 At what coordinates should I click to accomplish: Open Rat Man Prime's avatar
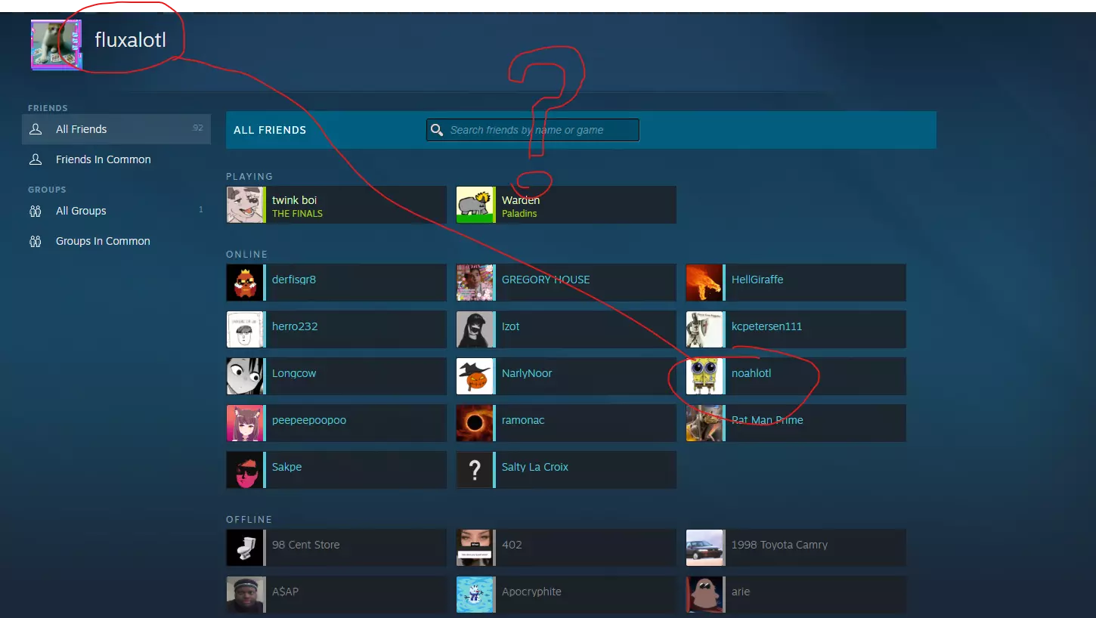coord(704,423)
